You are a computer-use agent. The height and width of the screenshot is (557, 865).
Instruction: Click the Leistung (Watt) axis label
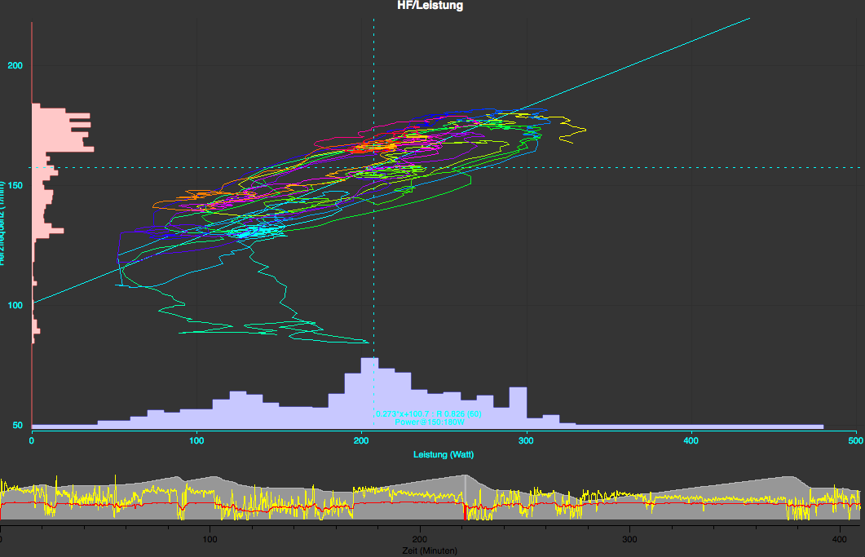point(444,454)
